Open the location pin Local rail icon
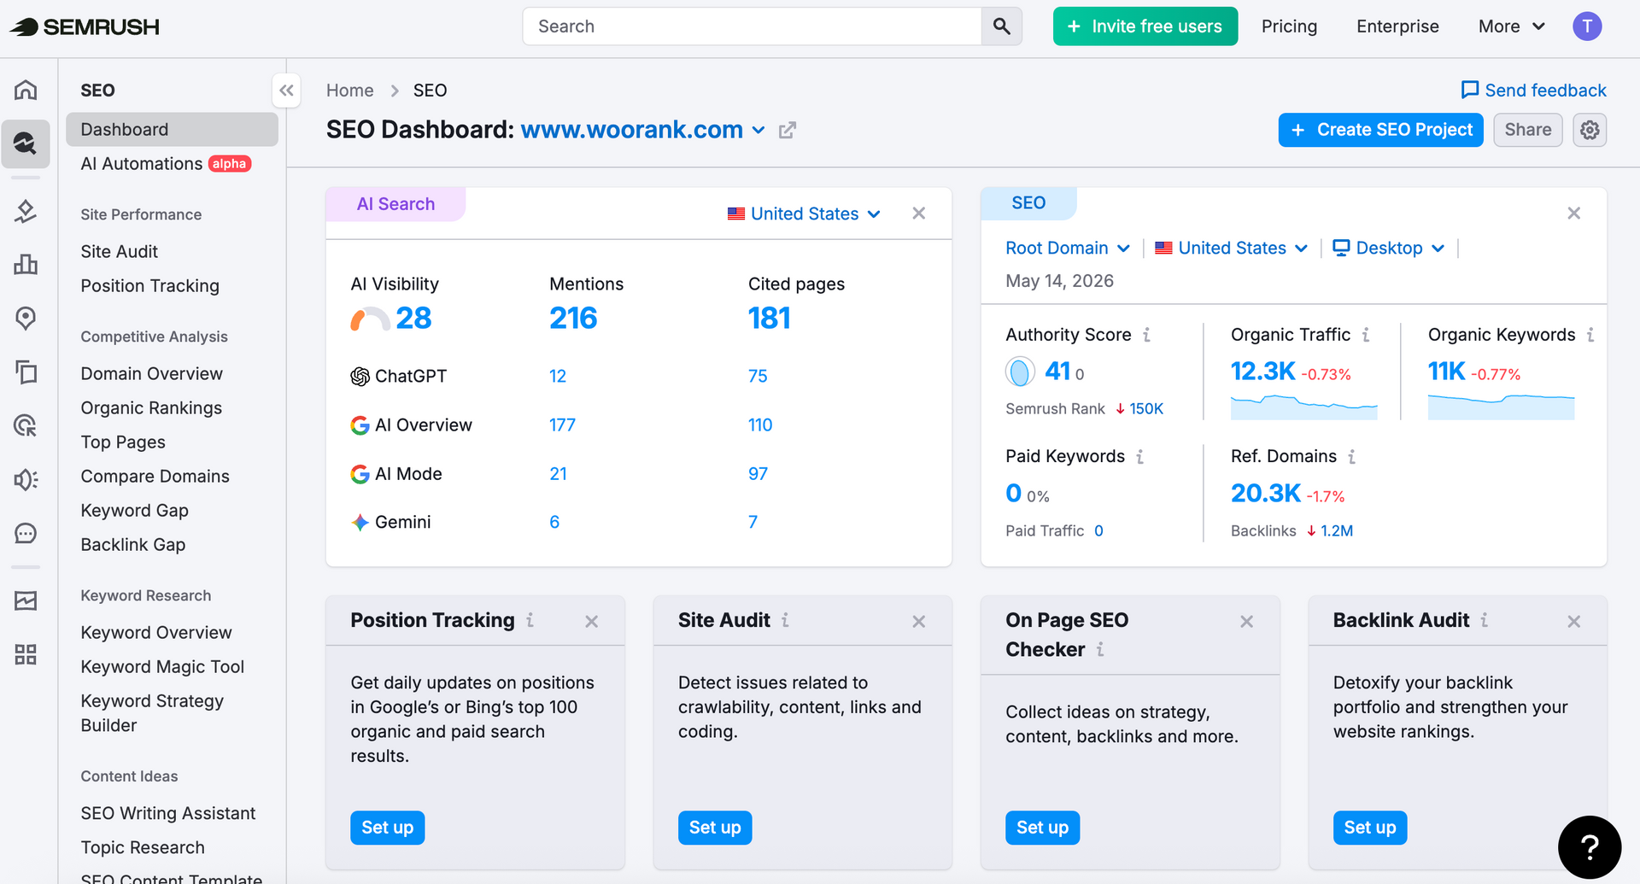Screen dimensions: 1640x884 click(x=26, y=319)
